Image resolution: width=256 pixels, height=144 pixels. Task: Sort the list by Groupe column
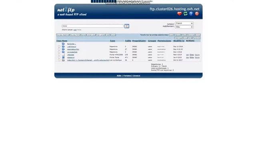coord(152,41)
